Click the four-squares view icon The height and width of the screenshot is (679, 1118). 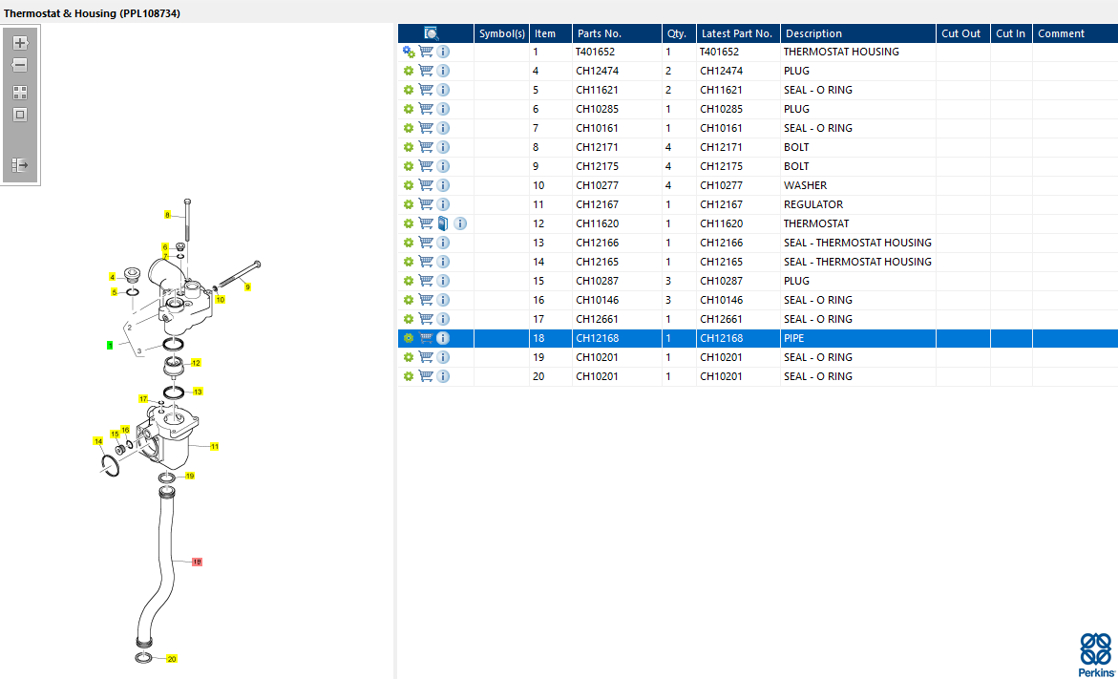click(20, 93)
